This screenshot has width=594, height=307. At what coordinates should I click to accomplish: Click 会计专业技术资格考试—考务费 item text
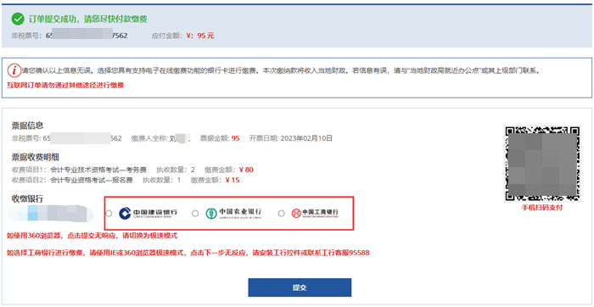click(x=98, y=170)
